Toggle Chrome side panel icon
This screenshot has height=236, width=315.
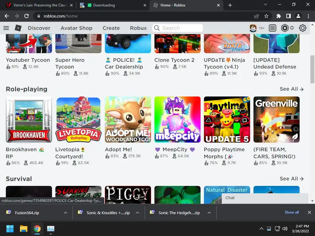click(289, 16)
